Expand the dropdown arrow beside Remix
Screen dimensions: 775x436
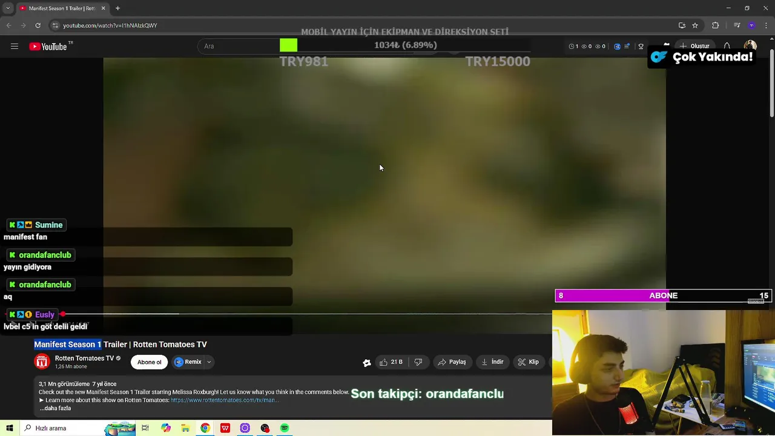(209, 362)
